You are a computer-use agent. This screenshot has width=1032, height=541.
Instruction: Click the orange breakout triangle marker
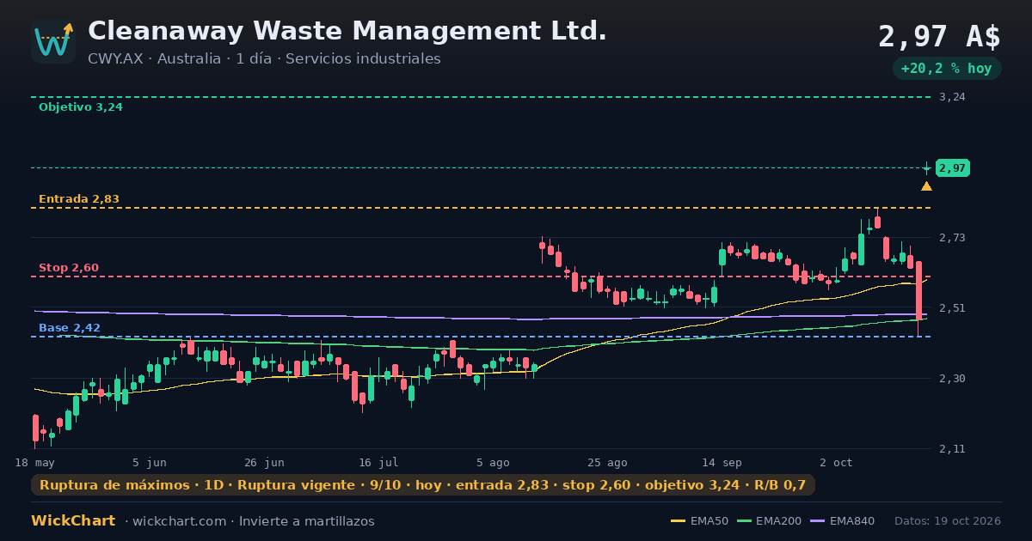click(926, 185)
